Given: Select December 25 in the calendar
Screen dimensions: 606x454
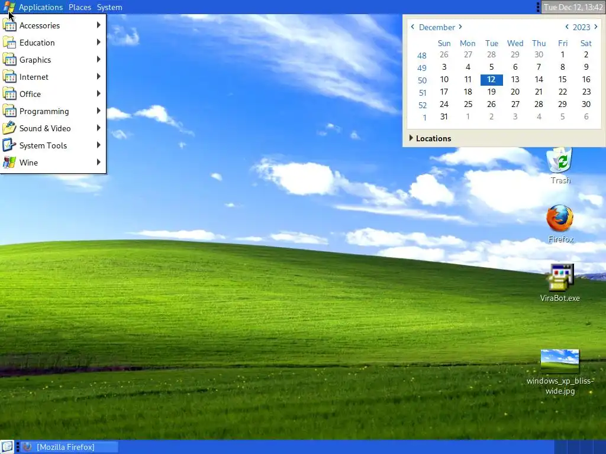Looking at the screenshot, I should 468,104.
